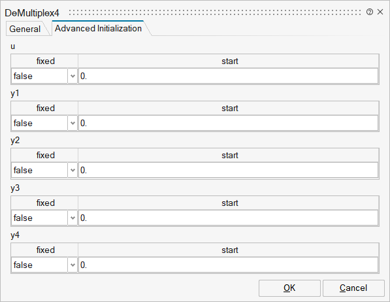Open the fixed dropdown for y3
Image resolution: width=390 pixels, height=302 pixels.
[44, 218]
